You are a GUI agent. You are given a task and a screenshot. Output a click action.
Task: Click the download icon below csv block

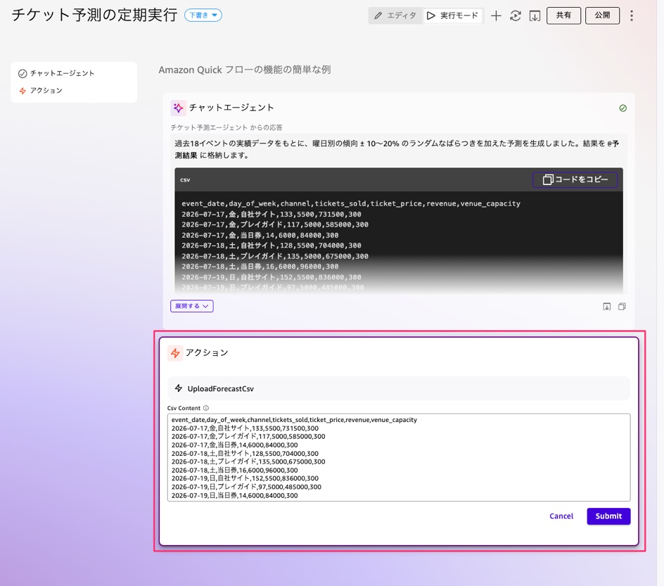point(607,307)
